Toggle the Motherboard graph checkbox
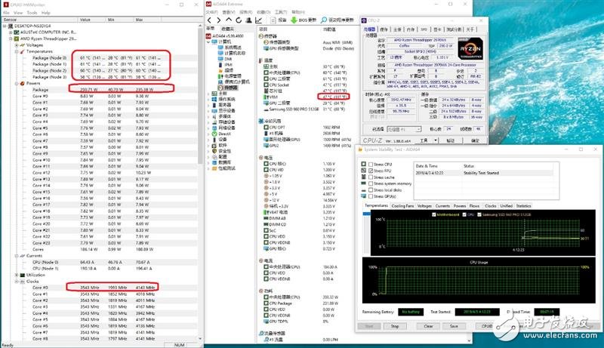The image size is (604, 348). [434, 214]
